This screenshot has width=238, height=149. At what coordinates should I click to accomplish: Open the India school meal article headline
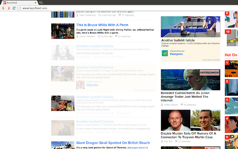pyautogui.click(x=95, y=97)
